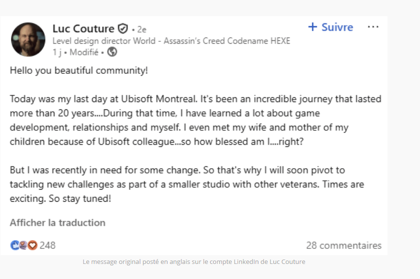Show the 248 reactions list
Screen dimensions: 420x279
click(48, 245)
